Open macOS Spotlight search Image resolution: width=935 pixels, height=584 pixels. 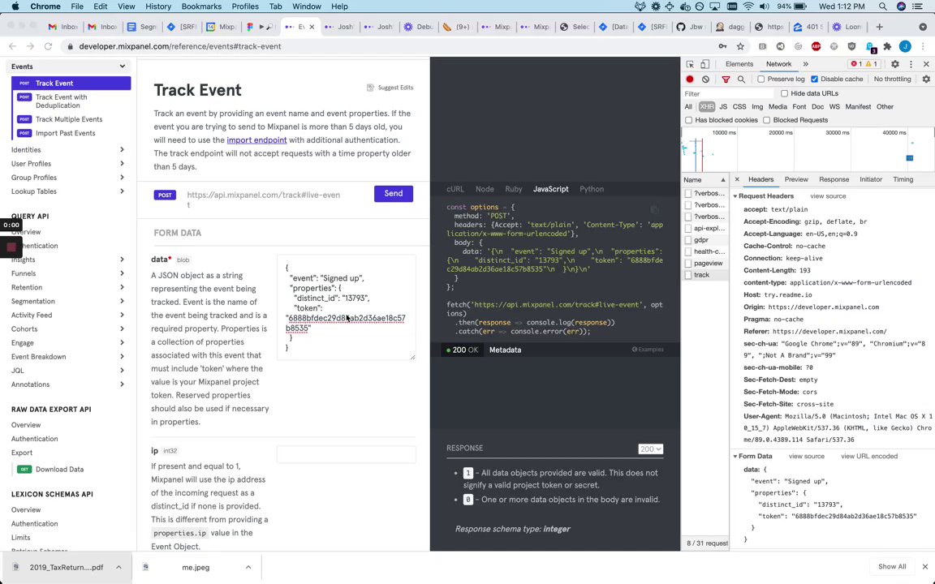(x=883, y=6)
